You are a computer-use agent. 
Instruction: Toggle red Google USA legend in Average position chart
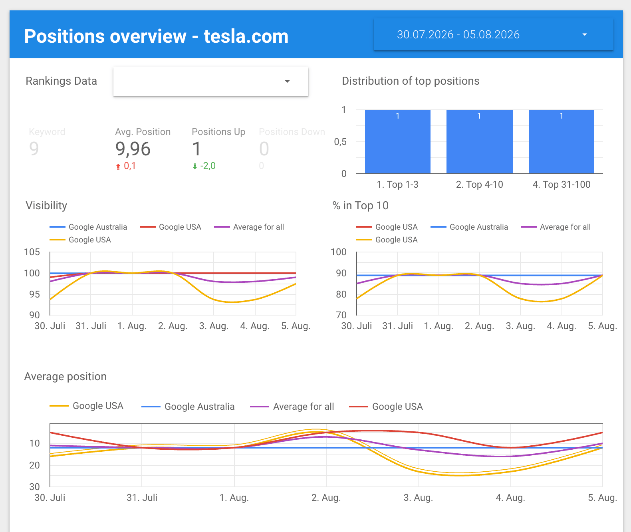coord(386,407)
